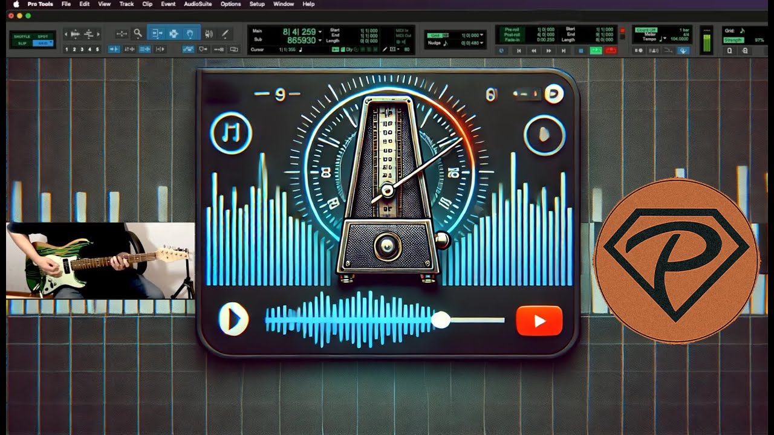Select the Scrubber speaker tool
Viewport: 774px width, 435px height.
(x=209, y=34)
